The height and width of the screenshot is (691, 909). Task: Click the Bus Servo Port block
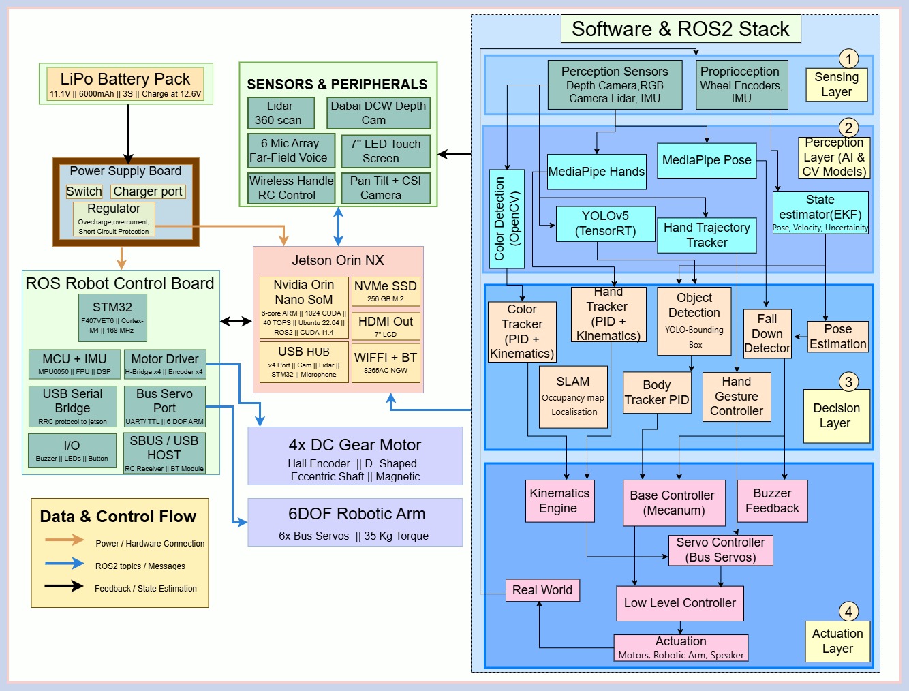(x=165, y=407)
